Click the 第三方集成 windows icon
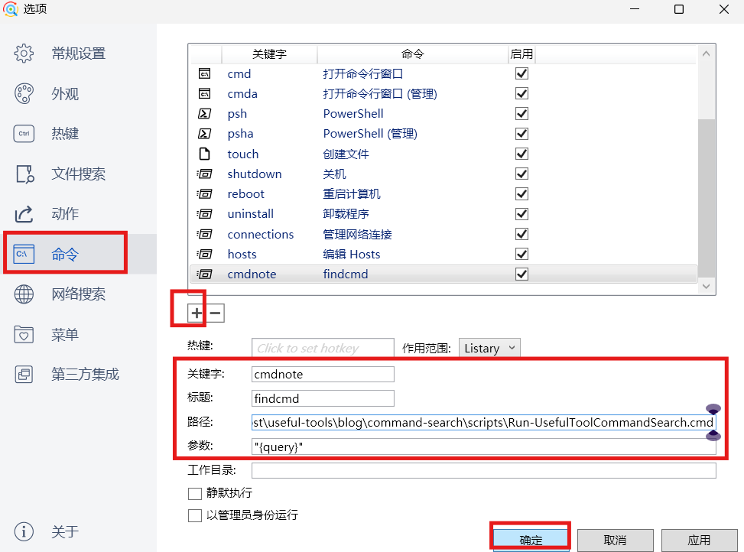 tap(24, 375)
